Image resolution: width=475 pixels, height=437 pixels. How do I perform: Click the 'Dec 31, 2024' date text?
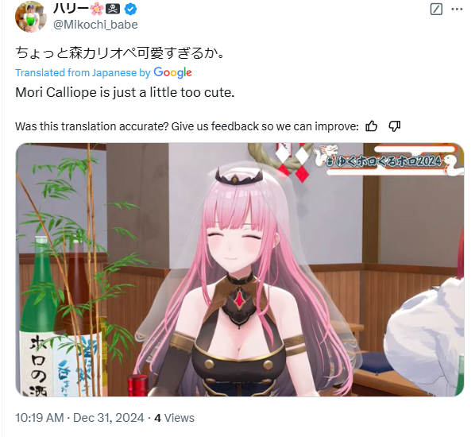[109, 418]
